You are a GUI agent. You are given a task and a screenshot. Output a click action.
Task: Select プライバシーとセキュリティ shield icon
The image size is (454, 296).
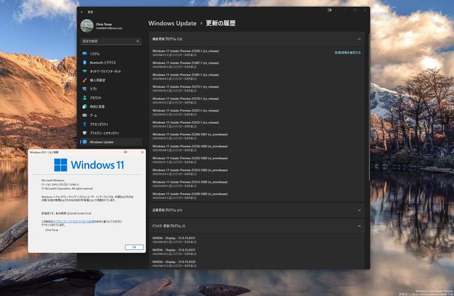coord(84,133)
